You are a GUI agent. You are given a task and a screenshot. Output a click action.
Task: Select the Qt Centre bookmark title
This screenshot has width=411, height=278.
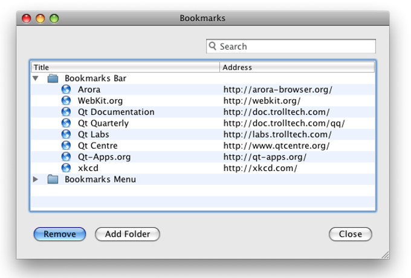[98, 146]
